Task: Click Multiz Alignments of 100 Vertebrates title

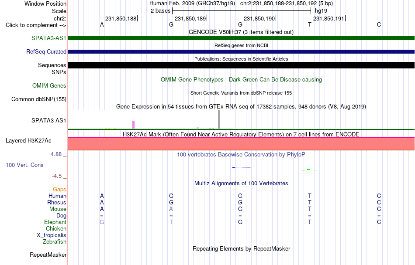Action: [241, 183]
